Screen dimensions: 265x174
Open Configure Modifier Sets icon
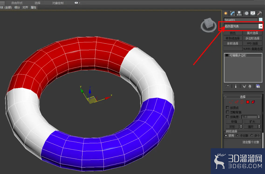click(x=258, y=86)
